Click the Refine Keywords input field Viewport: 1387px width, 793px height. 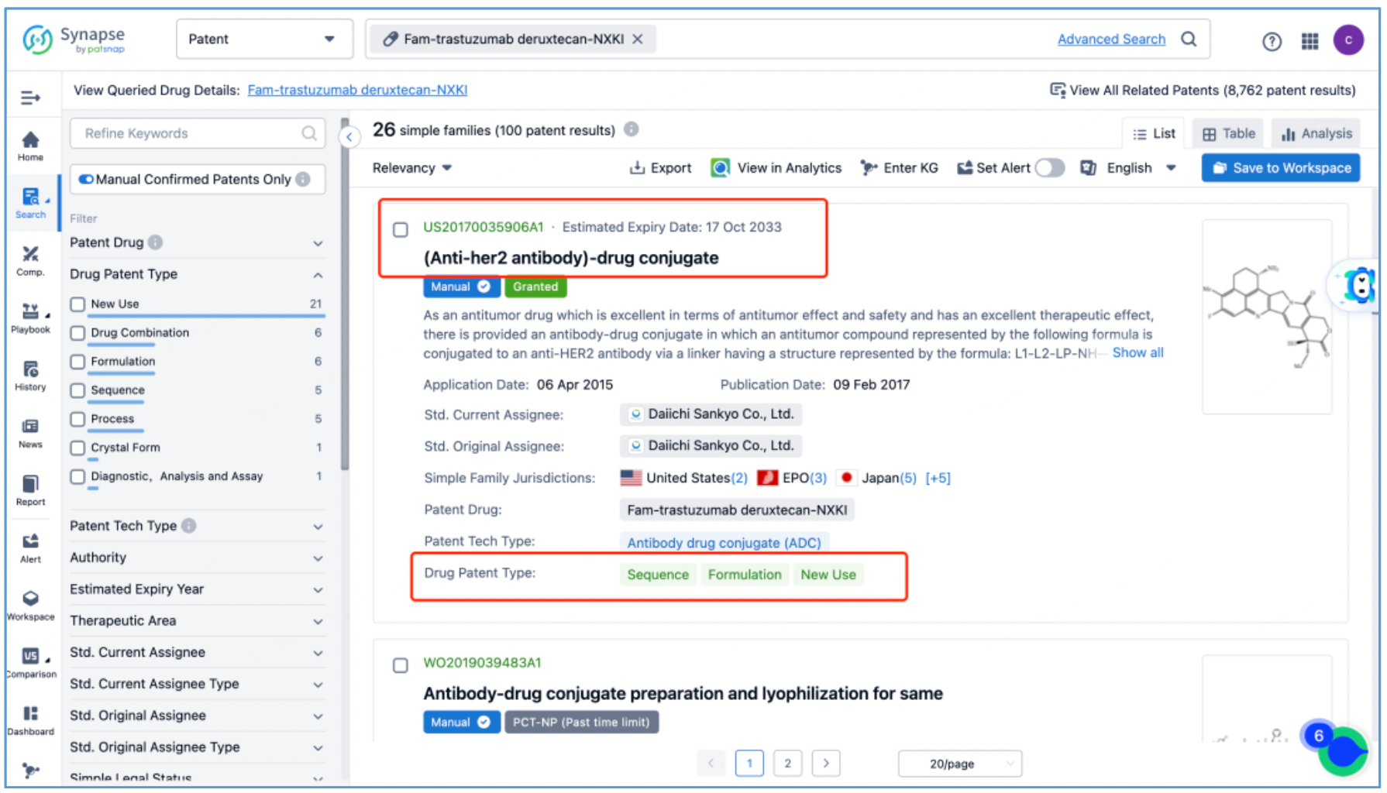(x=190, y=133)
